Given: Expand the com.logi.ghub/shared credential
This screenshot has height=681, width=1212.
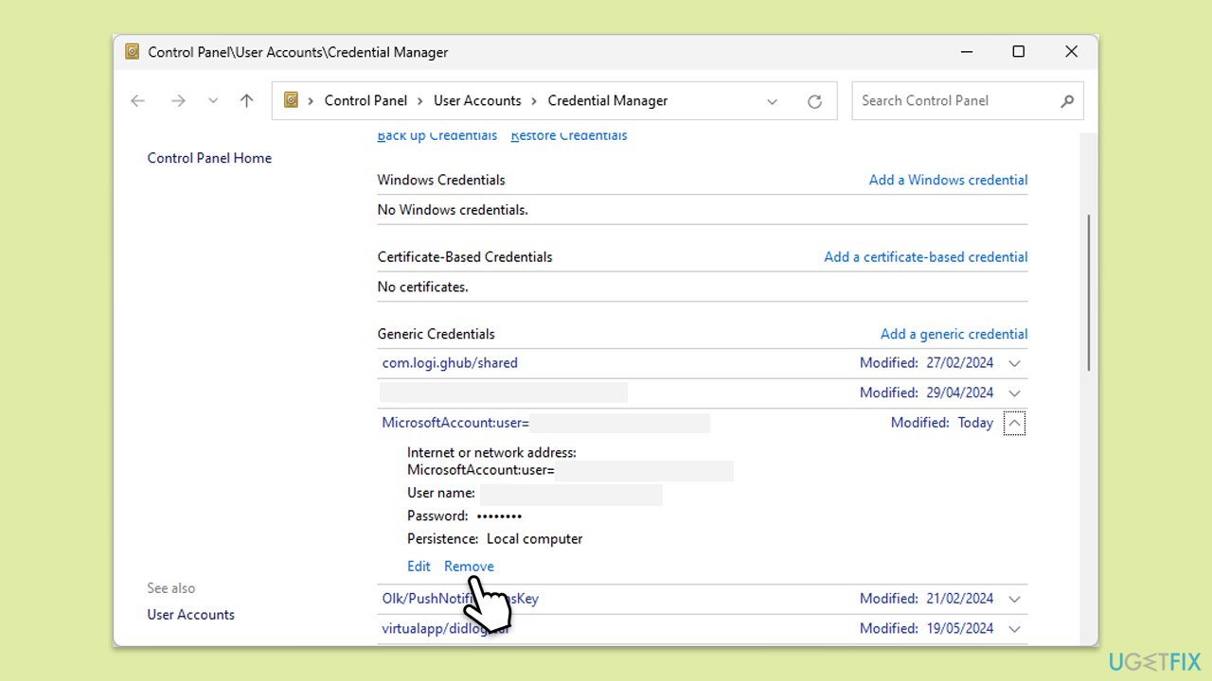Looking at the screenshot, I should 1015,363.
